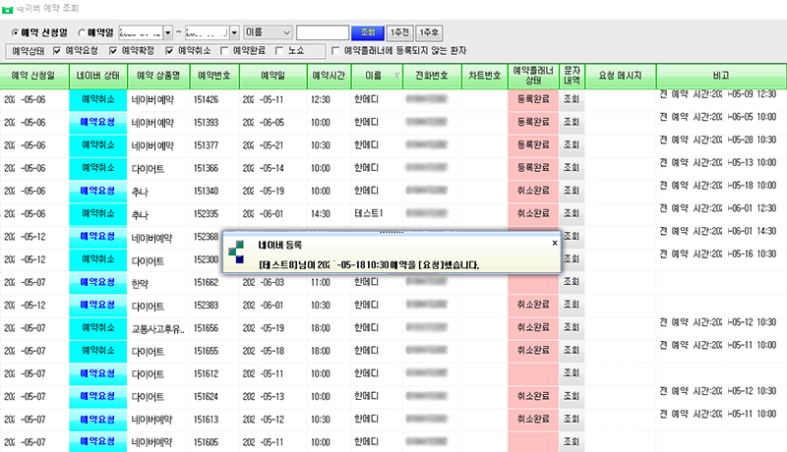The image size is (787, 452).
Task: Click 취소완료 cell in row 151656
Action: click(x=533, y=328)
